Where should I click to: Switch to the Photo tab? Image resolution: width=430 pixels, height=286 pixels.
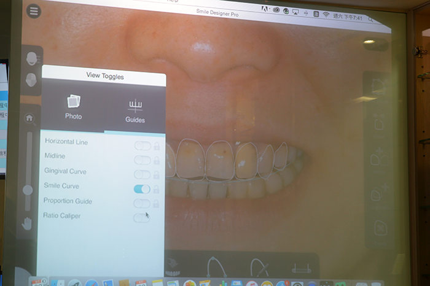[x=73, y=107]
